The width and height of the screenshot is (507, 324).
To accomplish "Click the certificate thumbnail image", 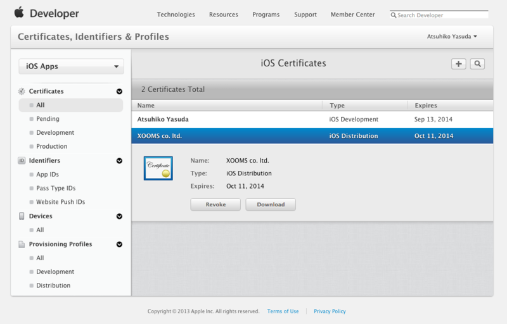I will [x=158, y=168].
